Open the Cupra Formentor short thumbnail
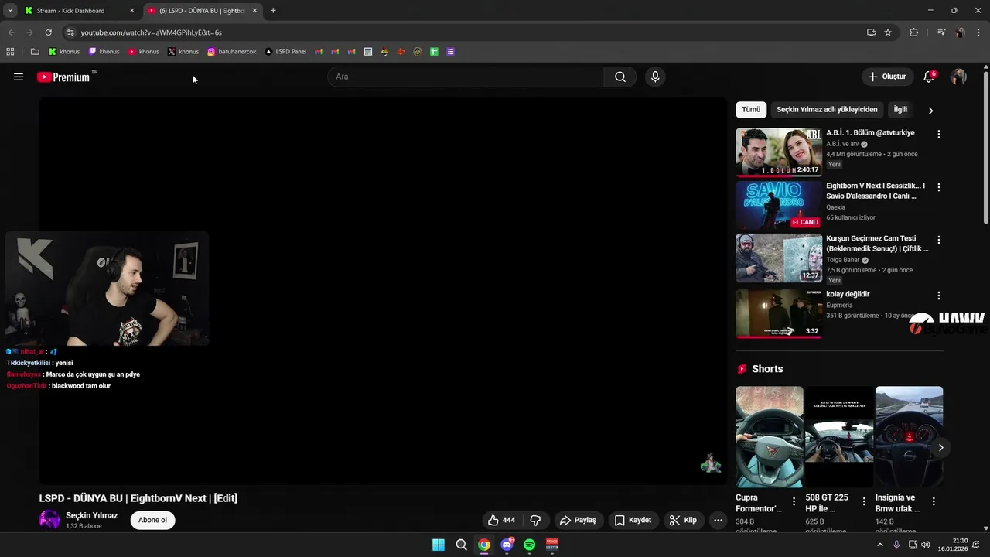990x557 pixels. [x=770, y=437]
